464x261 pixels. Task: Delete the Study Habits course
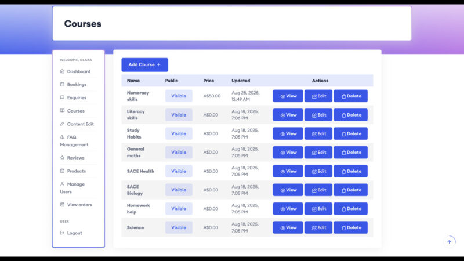351,133
